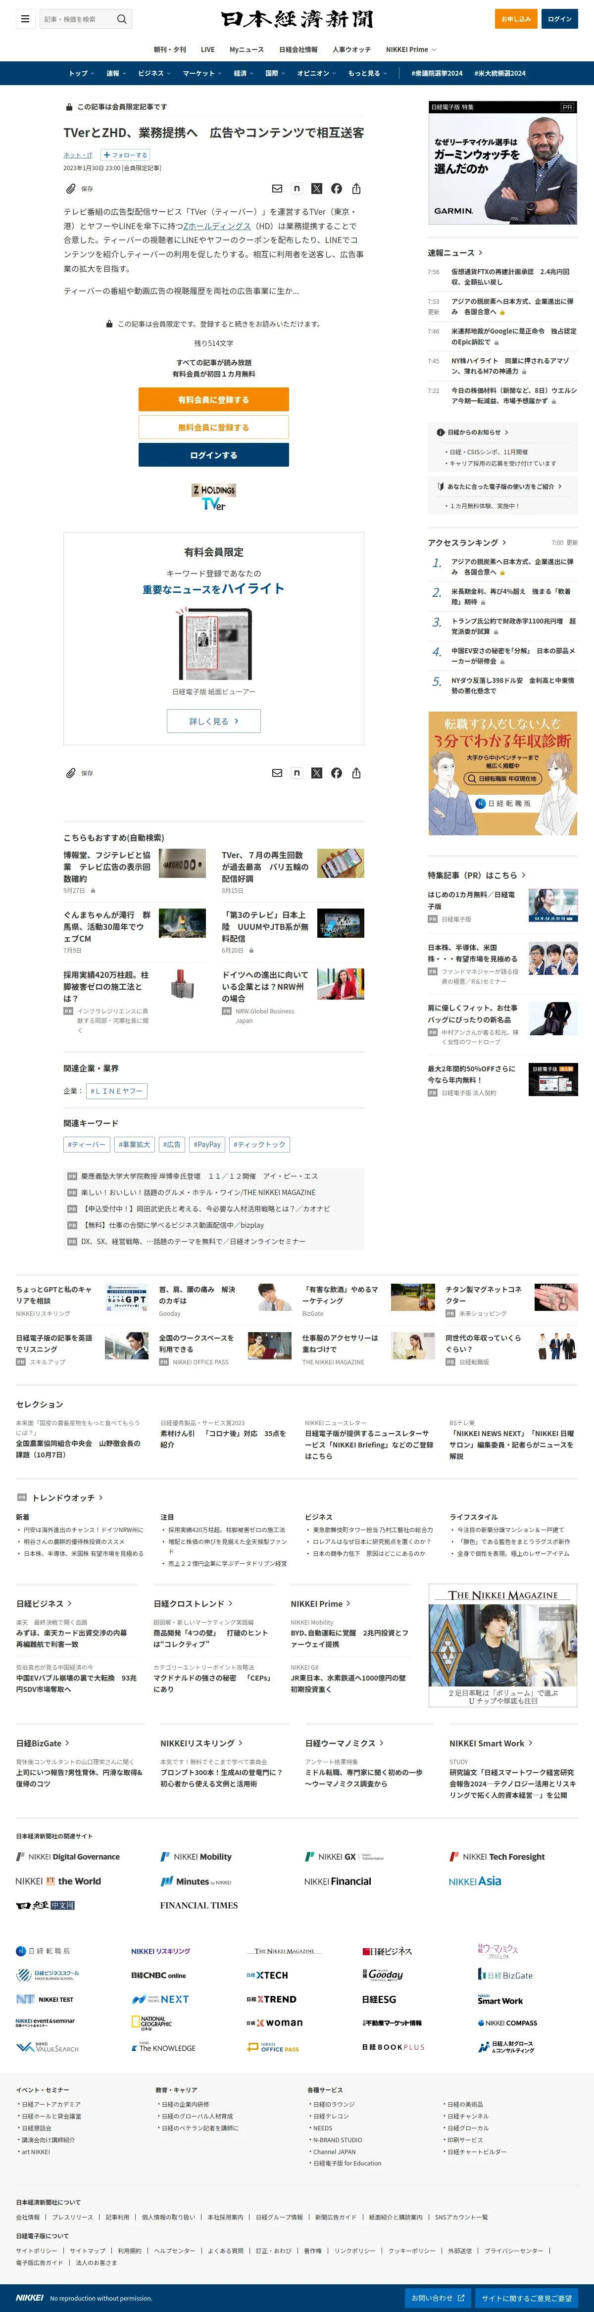Open the 日経クロストレンド section link
This screenshot has height=2312, width=594.
[x=193, y=1603]
